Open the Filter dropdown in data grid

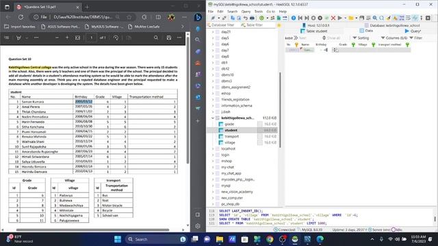pyautogui.click(x=416, y=38)
